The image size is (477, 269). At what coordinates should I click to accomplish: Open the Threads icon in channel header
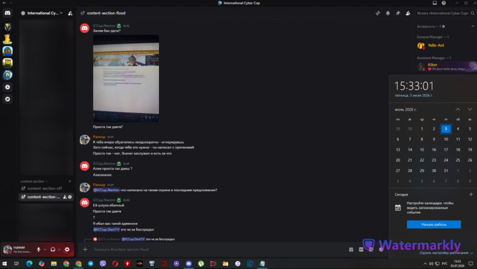(378, 13)
